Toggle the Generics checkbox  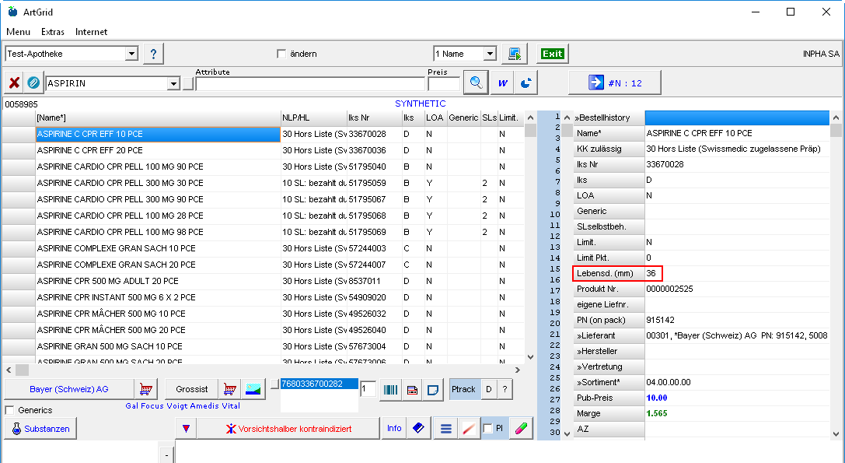(x=9, y=410)
